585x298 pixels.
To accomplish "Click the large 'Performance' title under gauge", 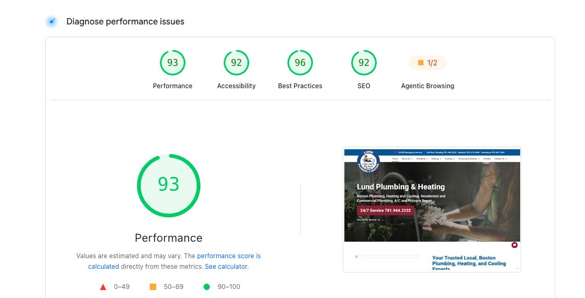I will point(168,238).
